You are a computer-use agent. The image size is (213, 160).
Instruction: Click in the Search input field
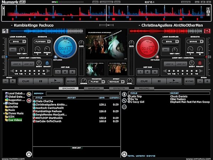pyautogui.click(x=83, y=94)
